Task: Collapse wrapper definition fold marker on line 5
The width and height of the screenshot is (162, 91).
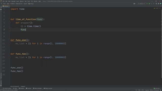Action: point(10,23)
